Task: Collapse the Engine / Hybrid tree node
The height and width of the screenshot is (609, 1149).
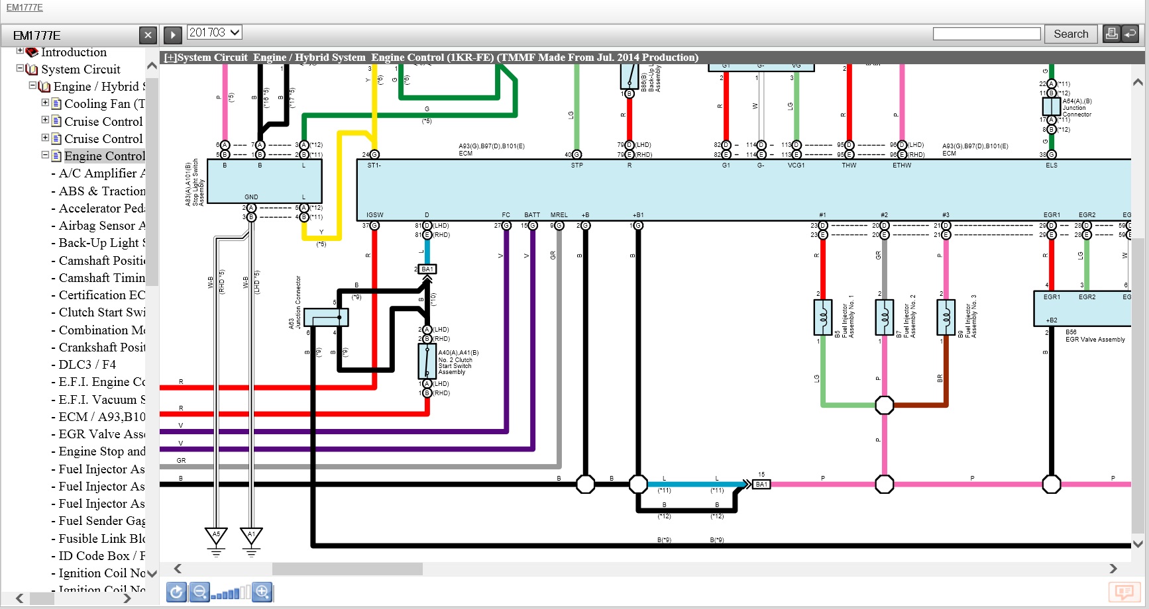Action: [32, 85]
